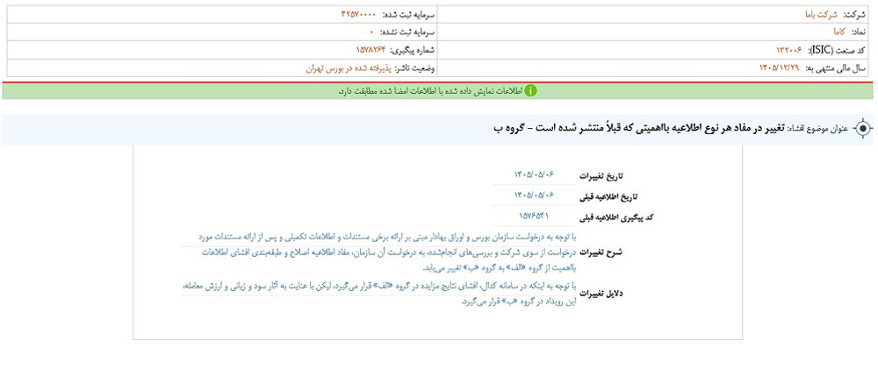Click the label کد پیگیری اطلاعیه قبلی
The width and height of the screenshot is (878, 391).
[616, 218]
